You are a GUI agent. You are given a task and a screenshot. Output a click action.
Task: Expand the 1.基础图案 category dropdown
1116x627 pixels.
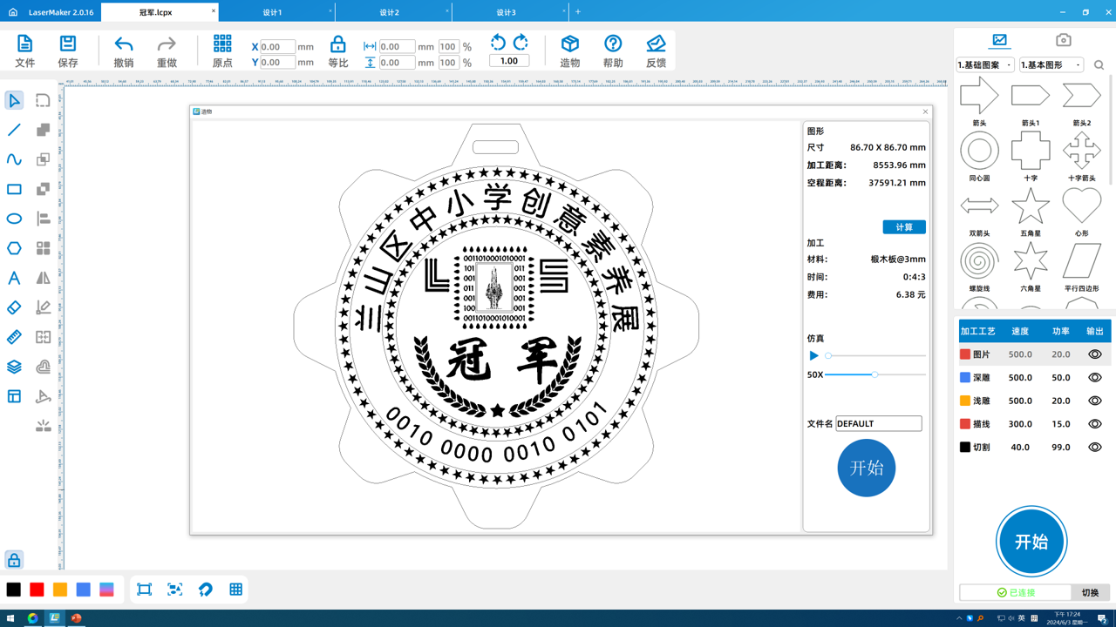(x=985, y=65)
